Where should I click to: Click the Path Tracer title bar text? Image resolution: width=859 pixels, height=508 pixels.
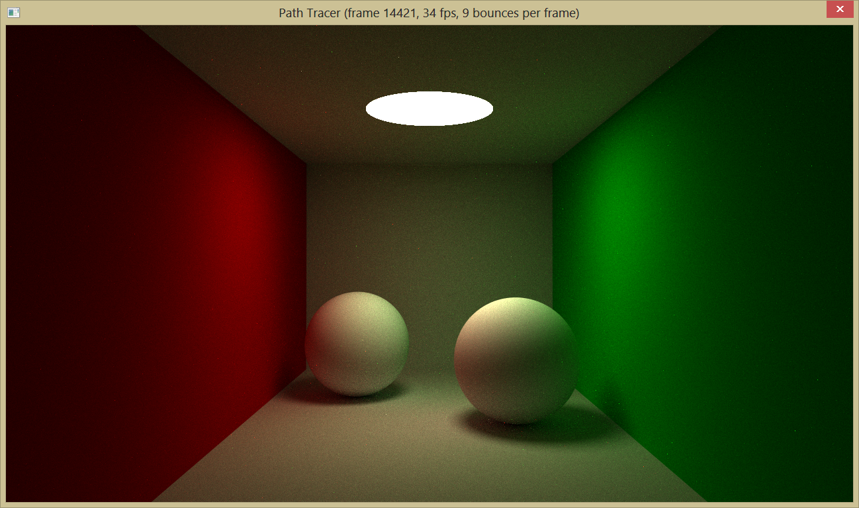[x=429, y=13]
